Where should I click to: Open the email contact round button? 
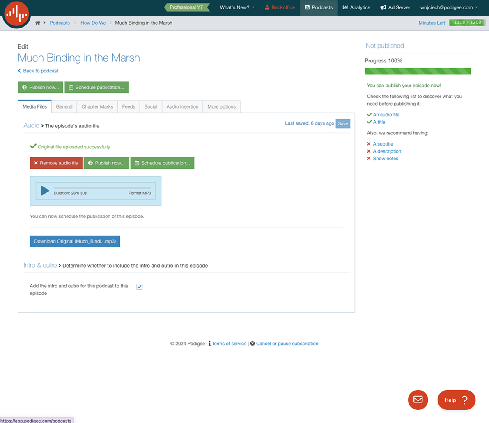click(418, 400)
